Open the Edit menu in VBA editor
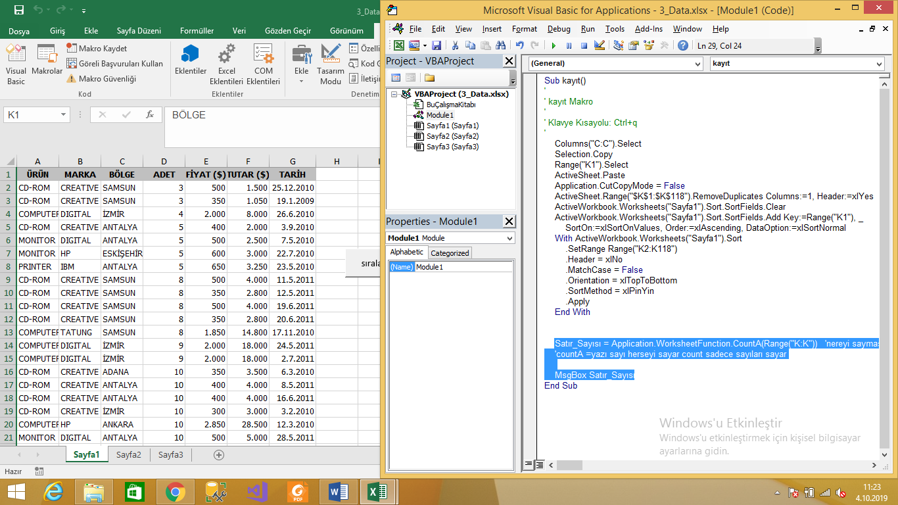 point(438,29)
